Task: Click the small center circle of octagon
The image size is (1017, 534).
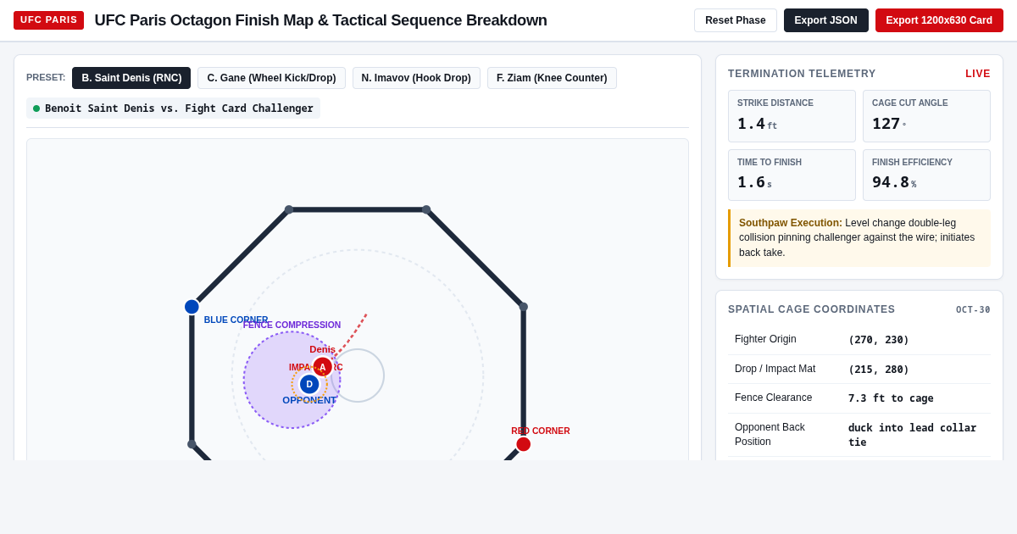Action: tap(359, 375)
